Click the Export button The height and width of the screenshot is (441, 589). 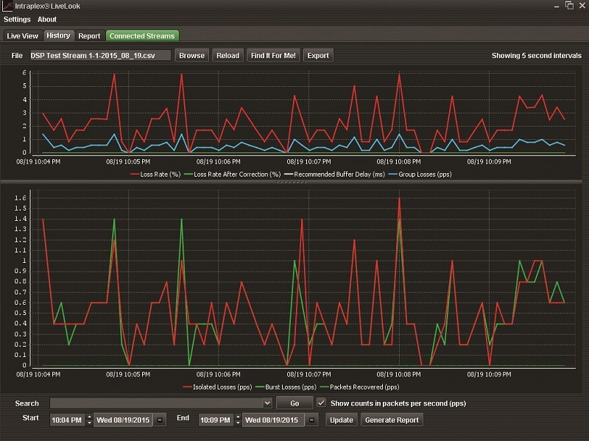tap(318, 55)
